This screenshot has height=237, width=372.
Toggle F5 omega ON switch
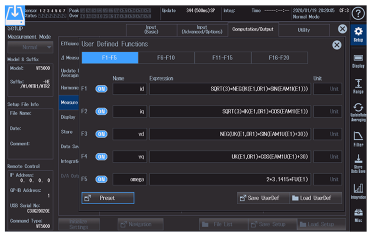tap(101, 179)
